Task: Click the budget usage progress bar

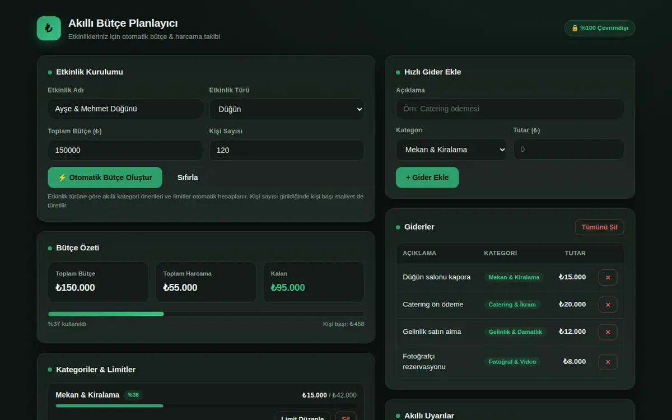Action: tap(206, 314)
